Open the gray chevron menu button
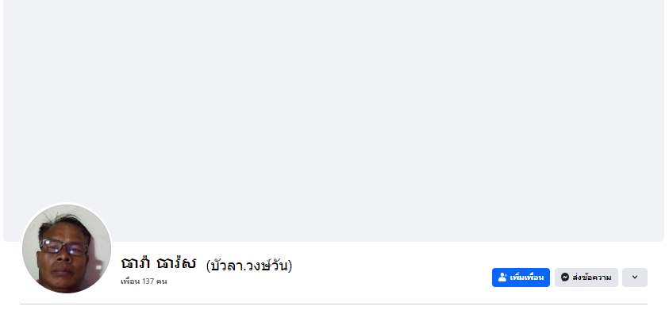669x310 pixels. [x=634, y=277]
